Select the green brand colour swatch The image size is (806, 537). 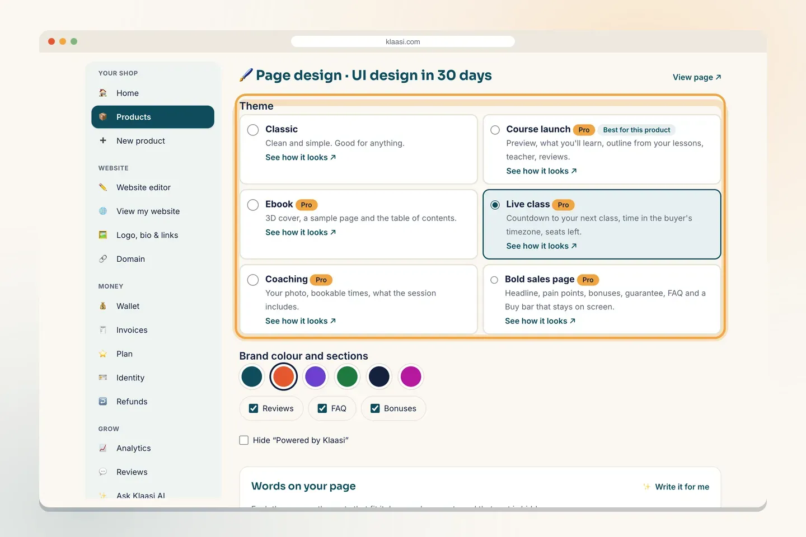tap(347, 376)
